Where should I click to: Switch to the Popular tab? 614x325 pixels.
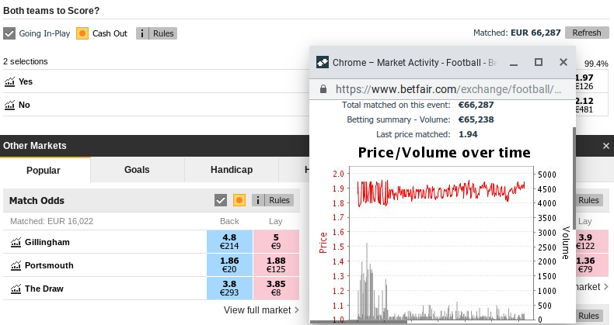45,170
